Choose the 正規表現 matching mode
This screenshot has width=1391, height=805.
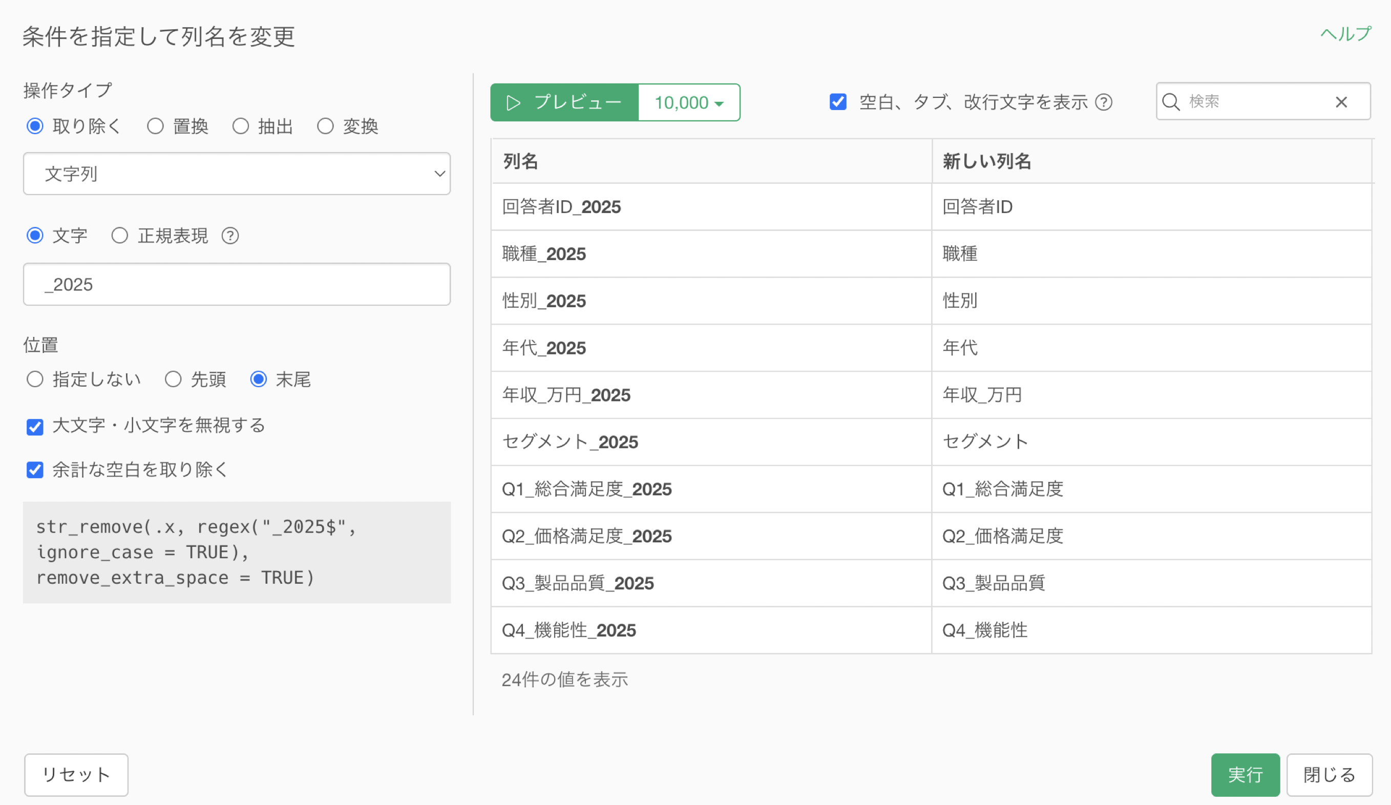point(120,236)
